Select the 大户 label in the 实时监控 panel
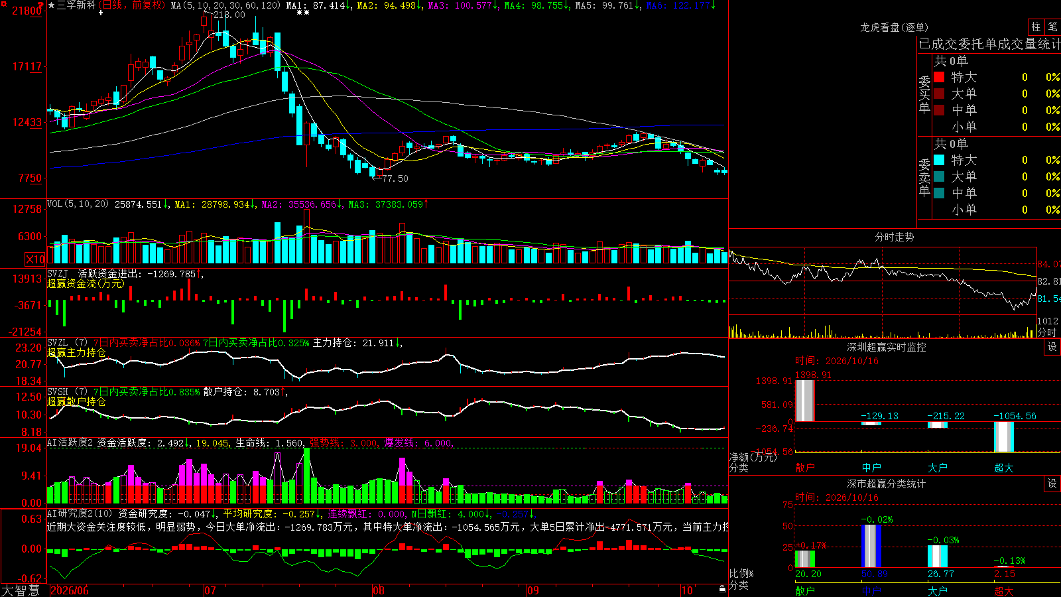Screen dimensions: 1061x597 click(938, 468)
